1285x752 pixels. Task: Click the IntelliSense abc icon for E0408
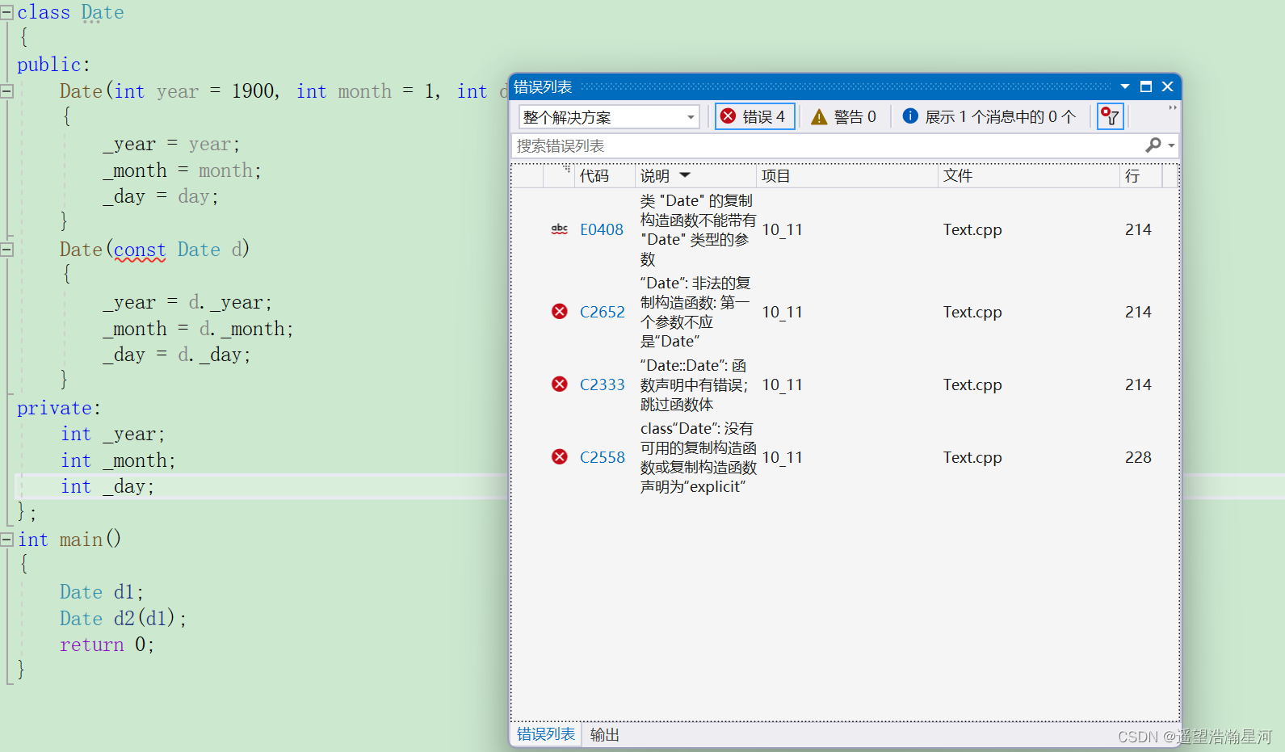pos(559,229)
